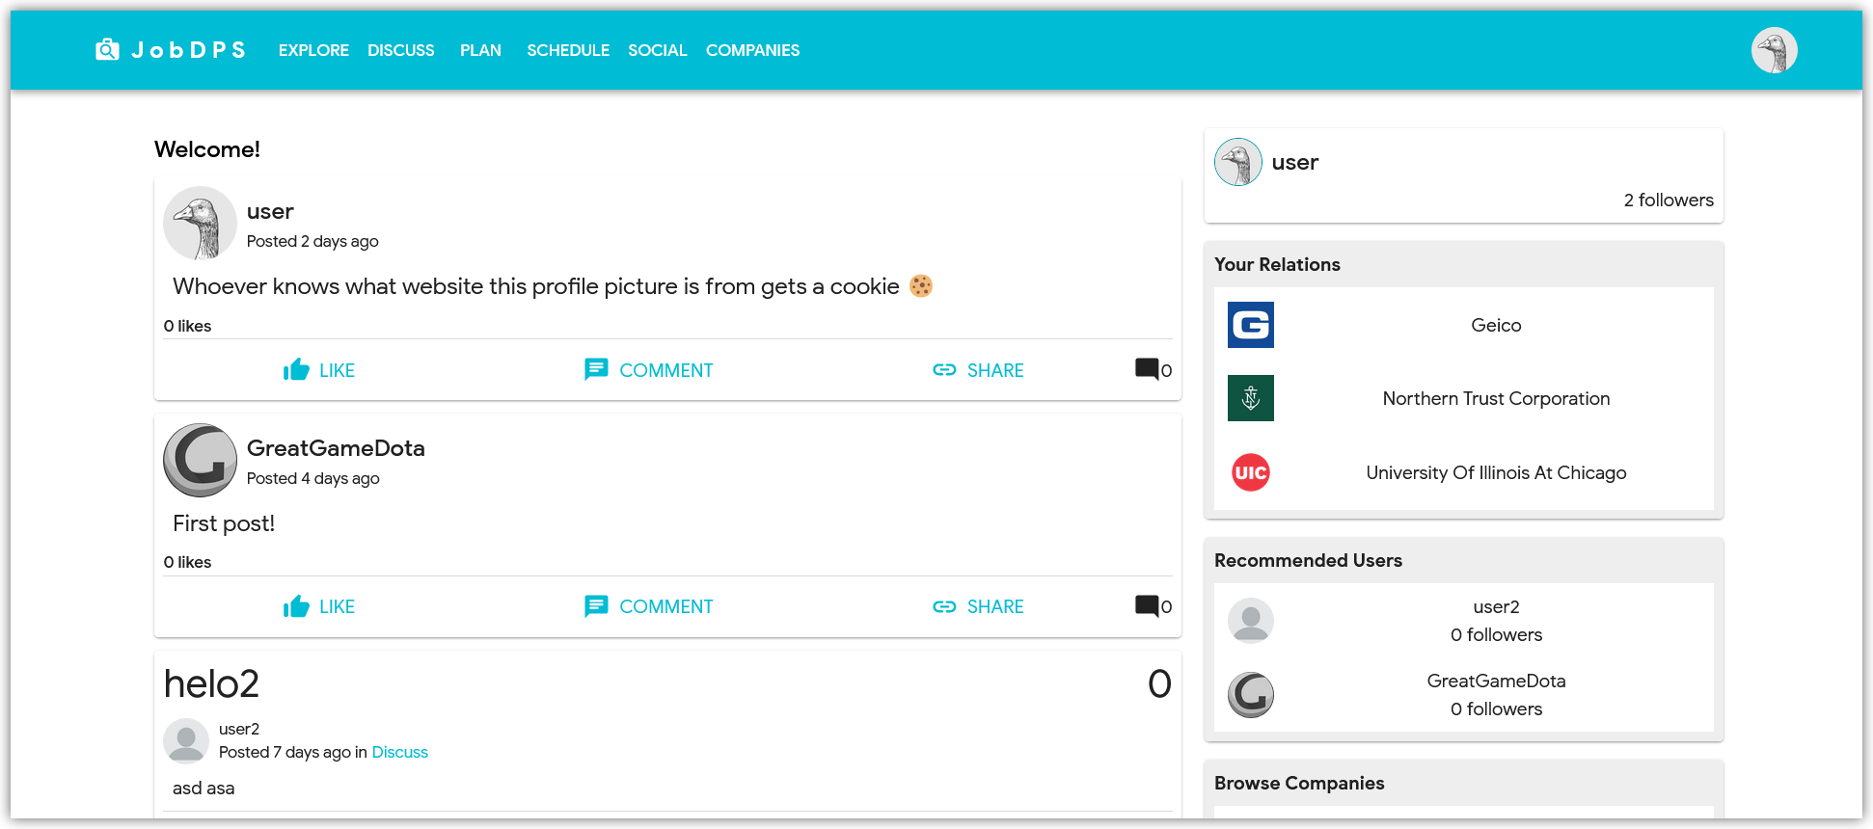Click GreatGameDota's avatar on the First post!

200,460
